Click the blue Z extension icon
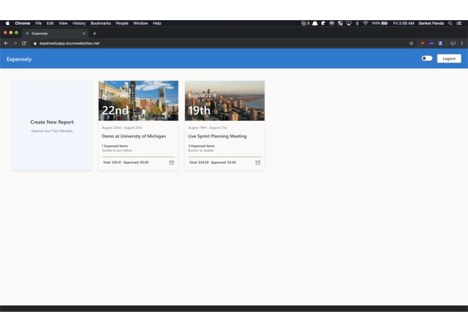Viewport: 468px width, 332px height. (440, 43)
